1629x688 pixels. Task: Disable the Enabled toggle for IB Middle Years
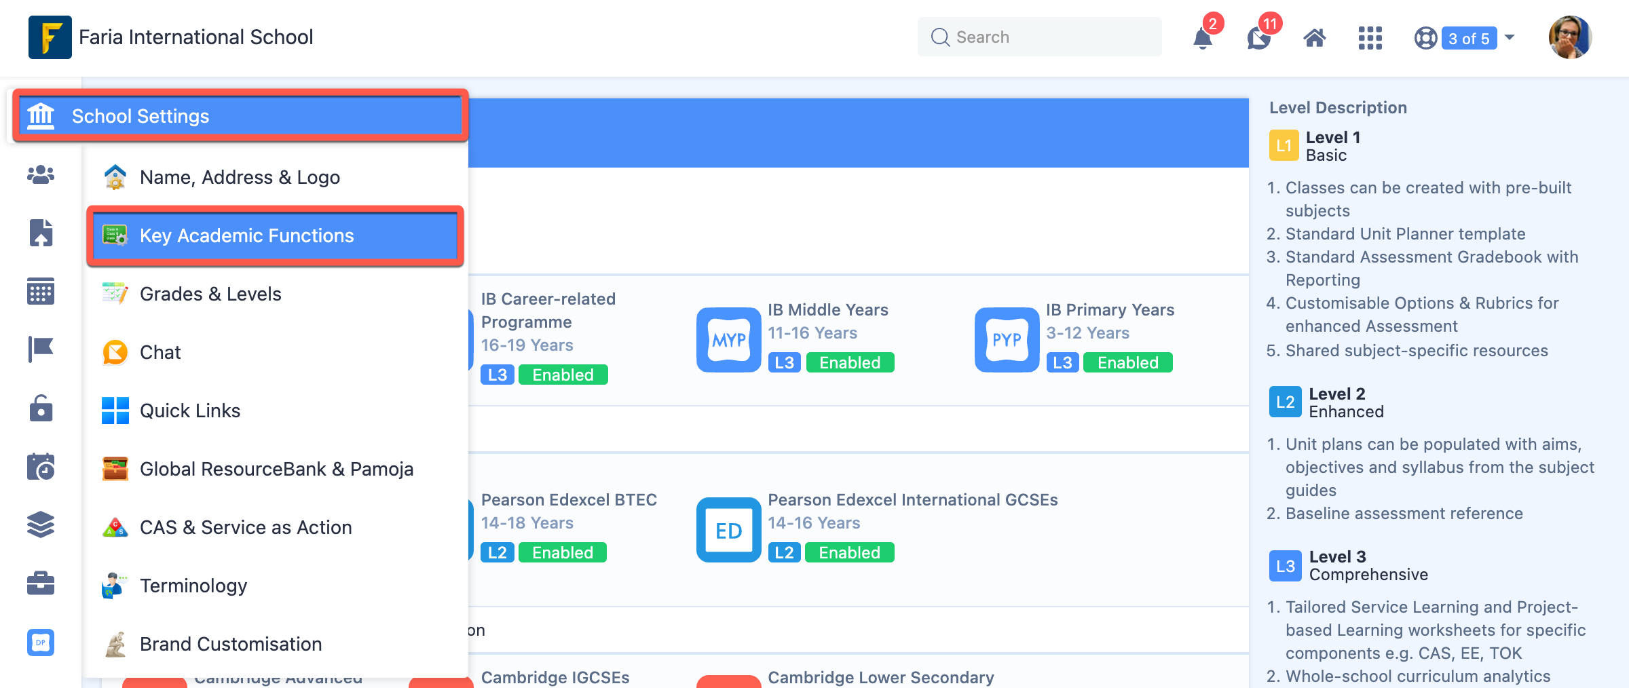850,362
